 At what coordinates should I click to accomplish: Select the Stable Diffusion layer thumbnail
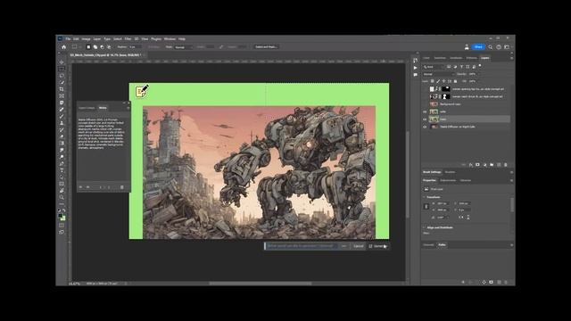[x=434, y=127]
